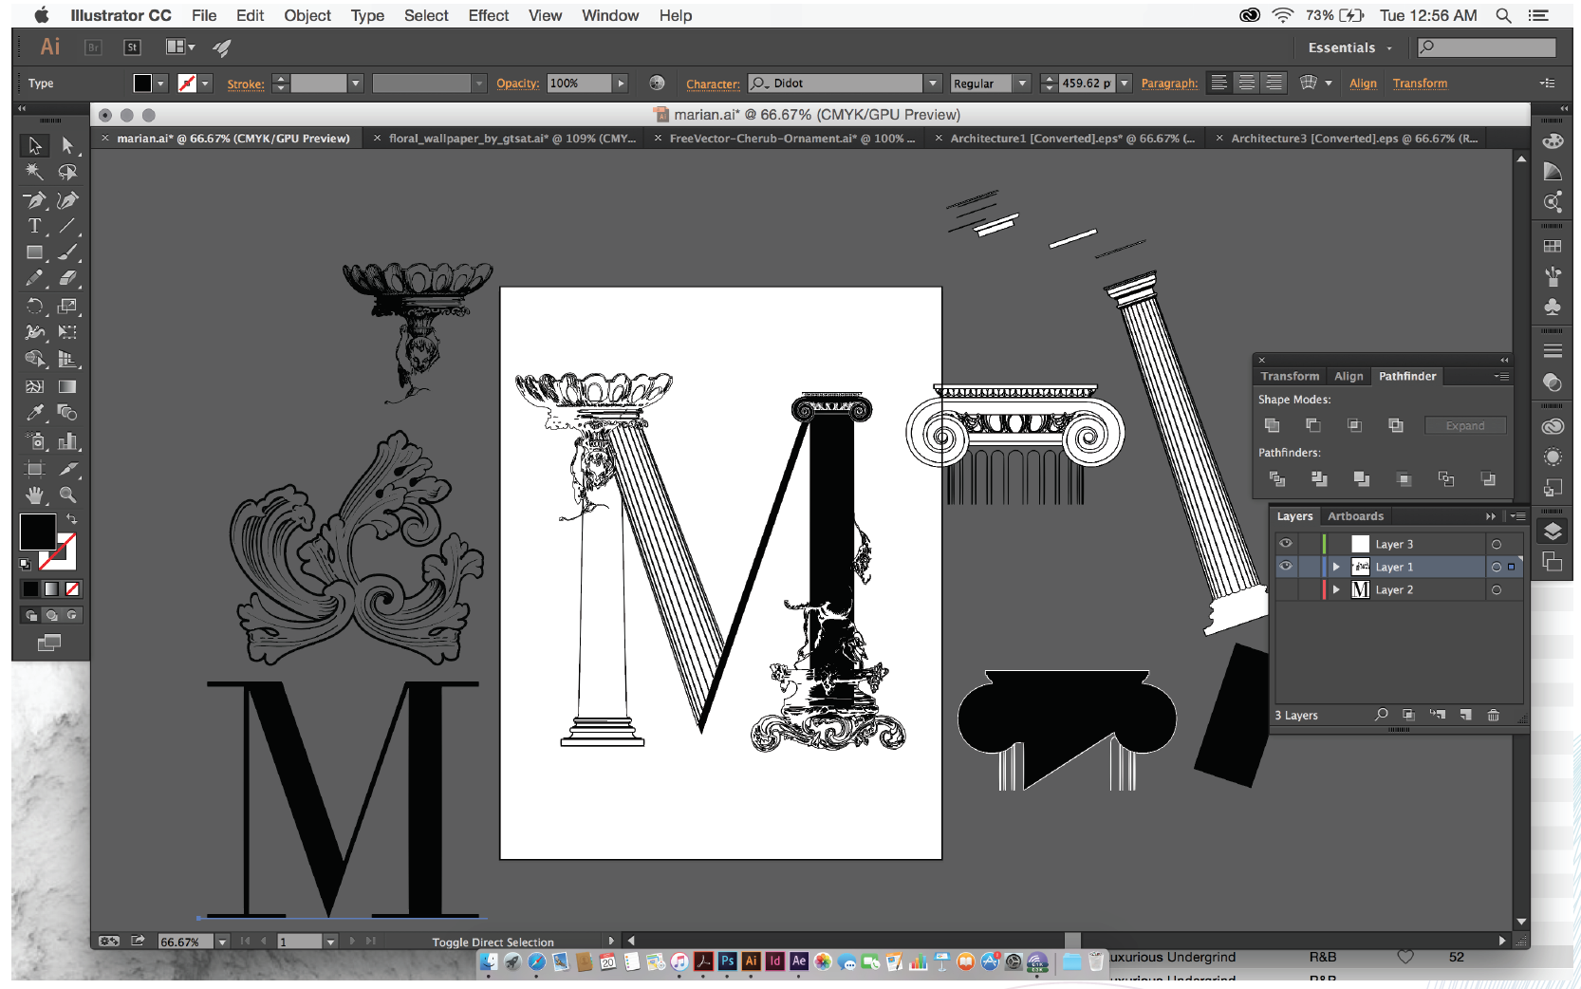Select the Zoom tool

tap(67, 494)
